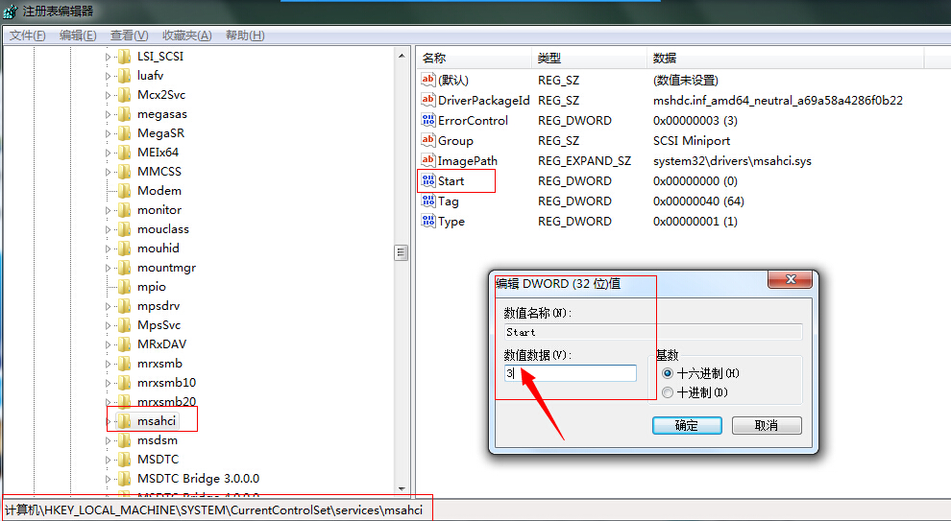Screen dimensions: 951x521
Task: Click the string icon for ImagePath entry
Action: point(428,161)
